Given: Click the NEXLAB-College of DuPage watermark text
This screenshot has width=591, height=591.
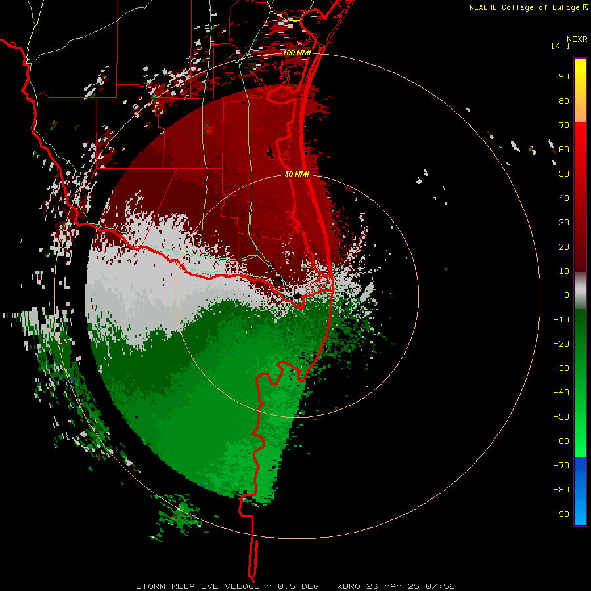Looking at the screenshot, I should (528, 7).
